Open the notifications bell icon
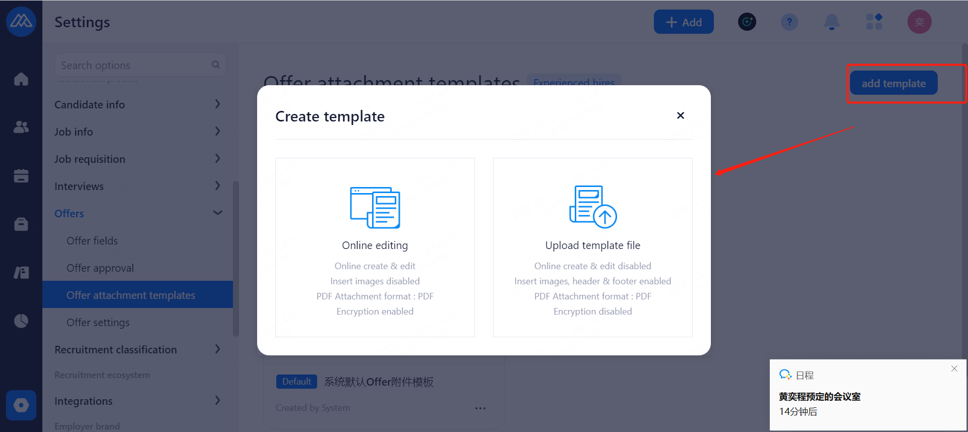The width and height of the screenshot is (968, 432). [832, 22]
